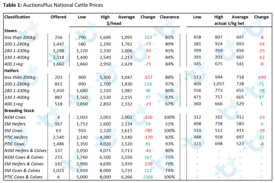The width and height of the screenshot is (275, 183).
Task: Select the 'Steers' section heading
Action: pyautogui.click(x=10, y=31)
